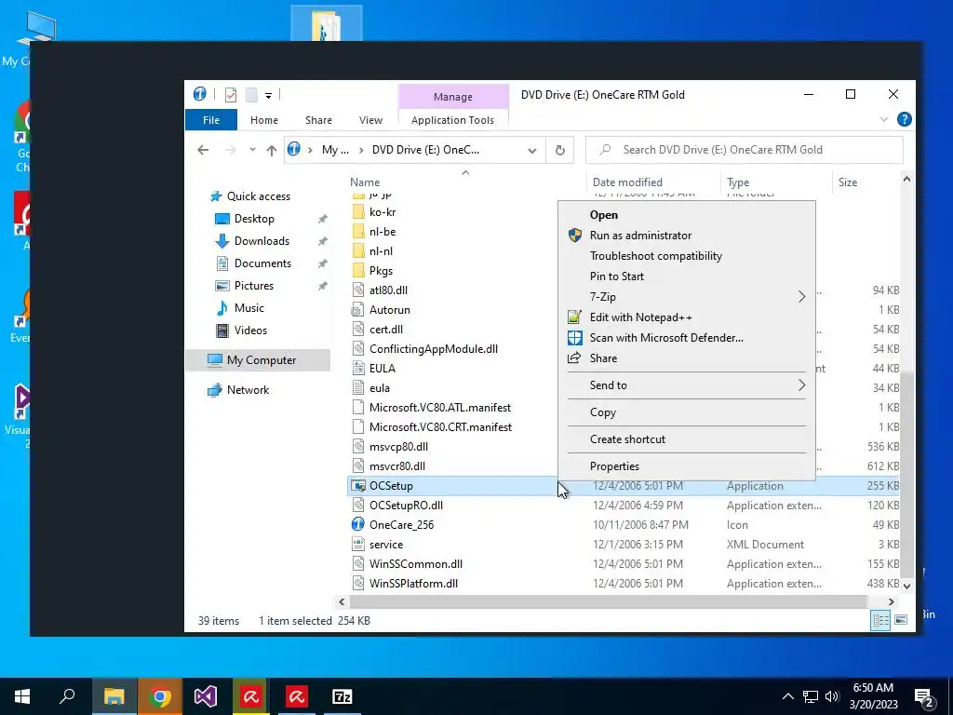The image size is (953, 715).
Task: Switch to Details view layout
Action: point(880,620)
